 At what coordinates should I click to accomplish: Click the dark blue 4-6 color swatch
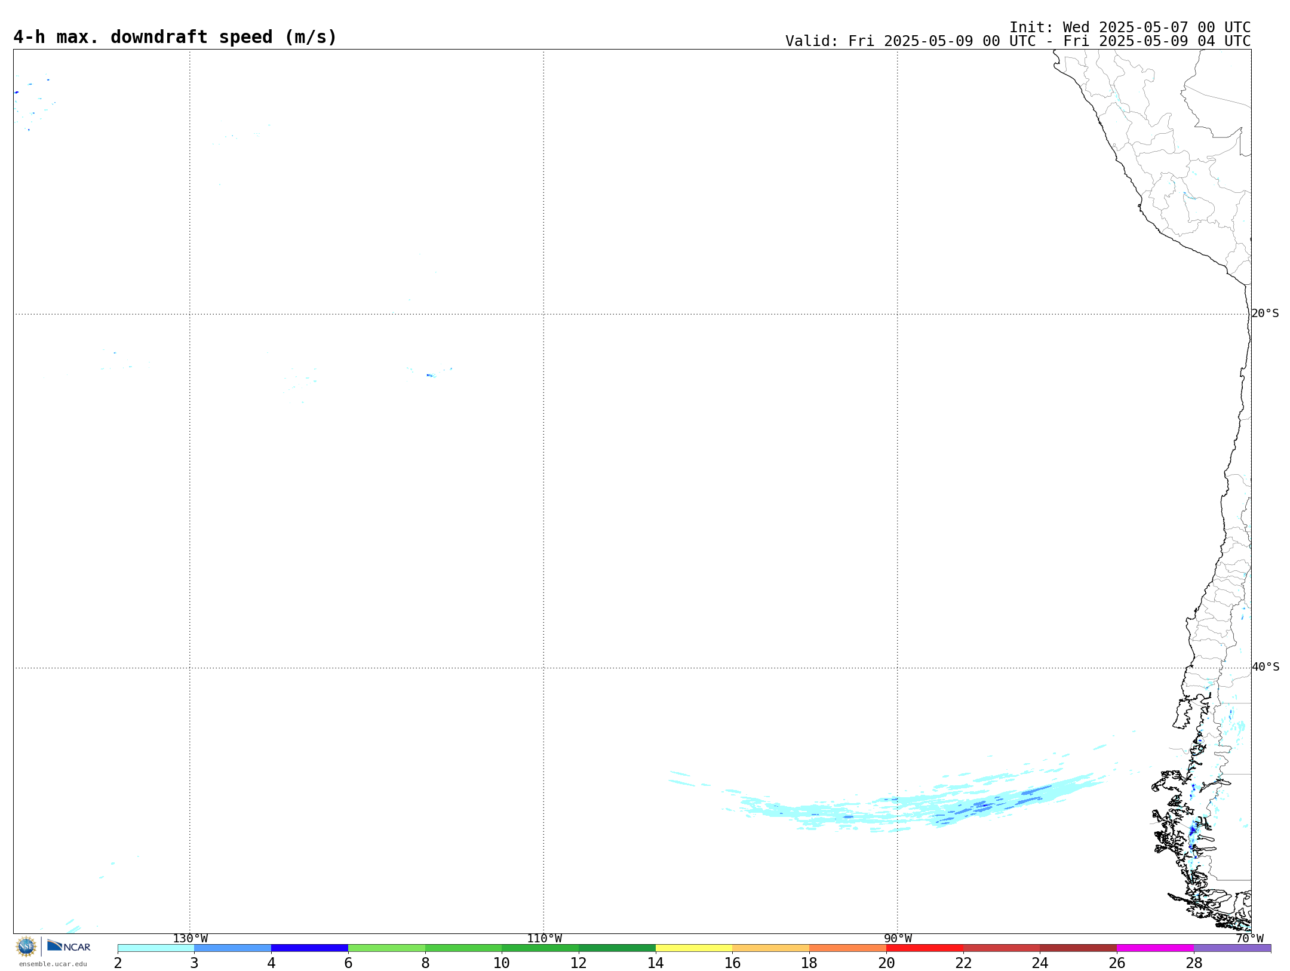point(309,948)
